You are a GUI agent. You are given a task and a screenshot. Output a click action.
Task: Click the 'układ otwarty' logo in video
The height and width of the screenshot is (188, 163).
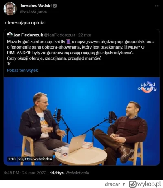[x=147, y=86]
